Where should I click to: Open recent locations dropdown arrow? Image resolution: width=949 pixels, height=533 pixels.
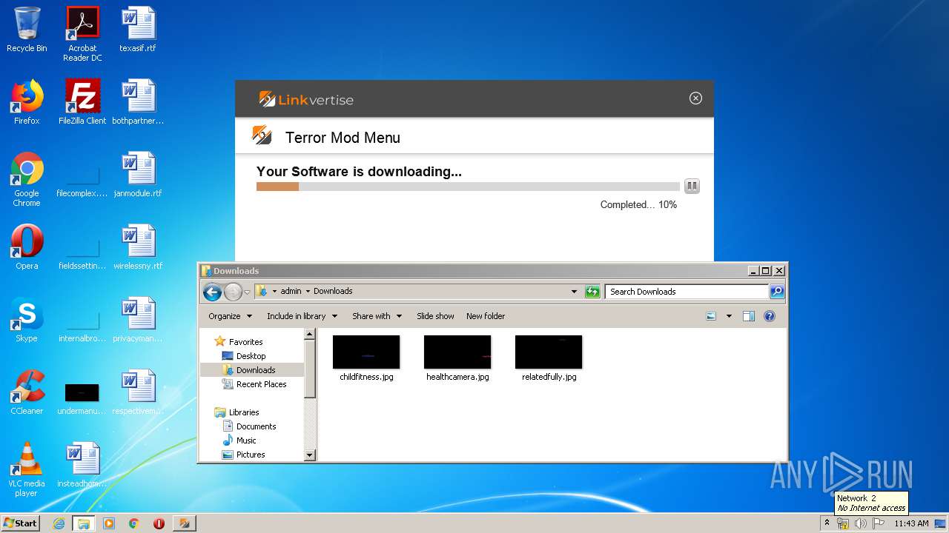247,292
